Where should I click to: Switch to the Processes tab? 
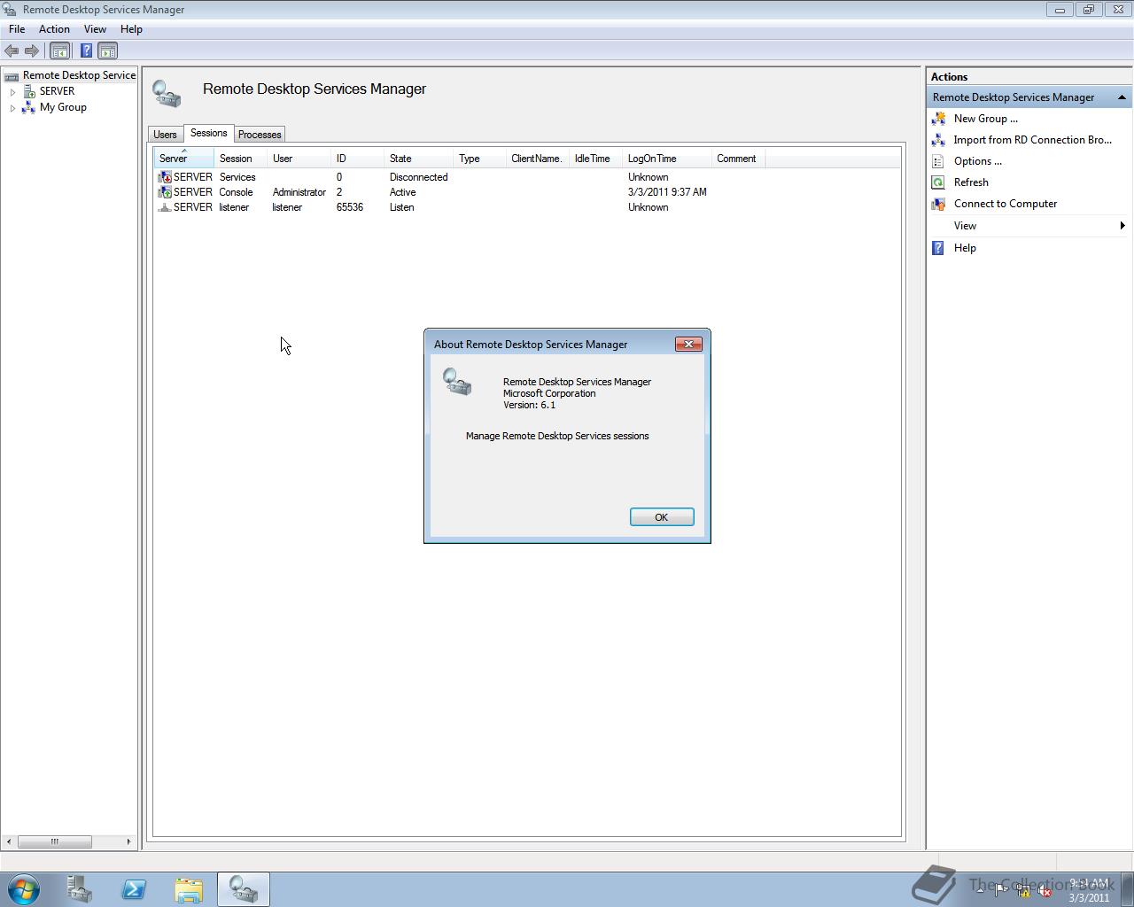(260, 135)
